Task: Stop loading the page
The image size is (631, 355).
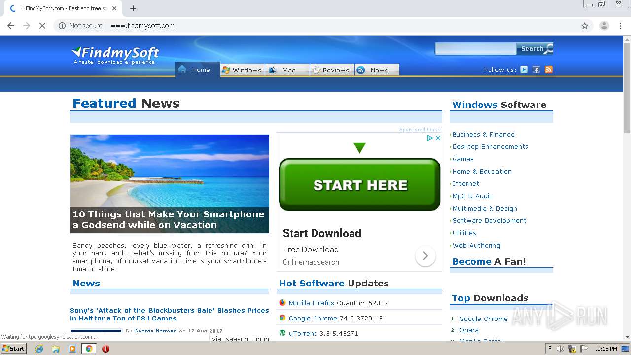Action: (x=42, y=26)
